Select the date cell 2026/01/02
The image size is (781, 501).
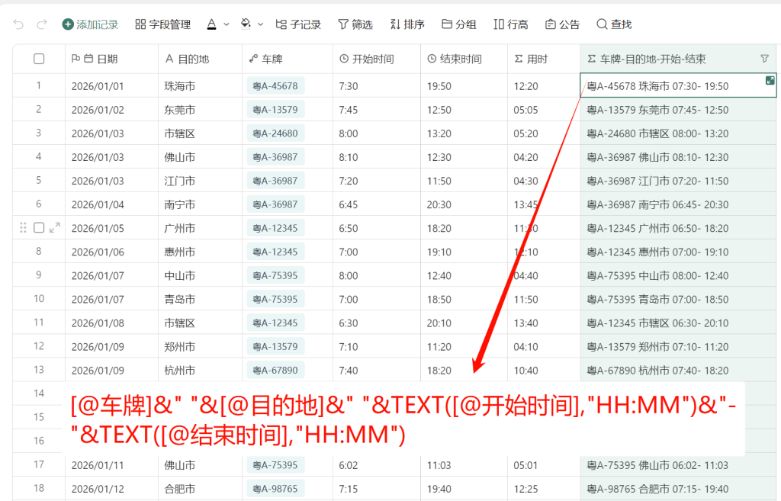click(x=111, y=110)
